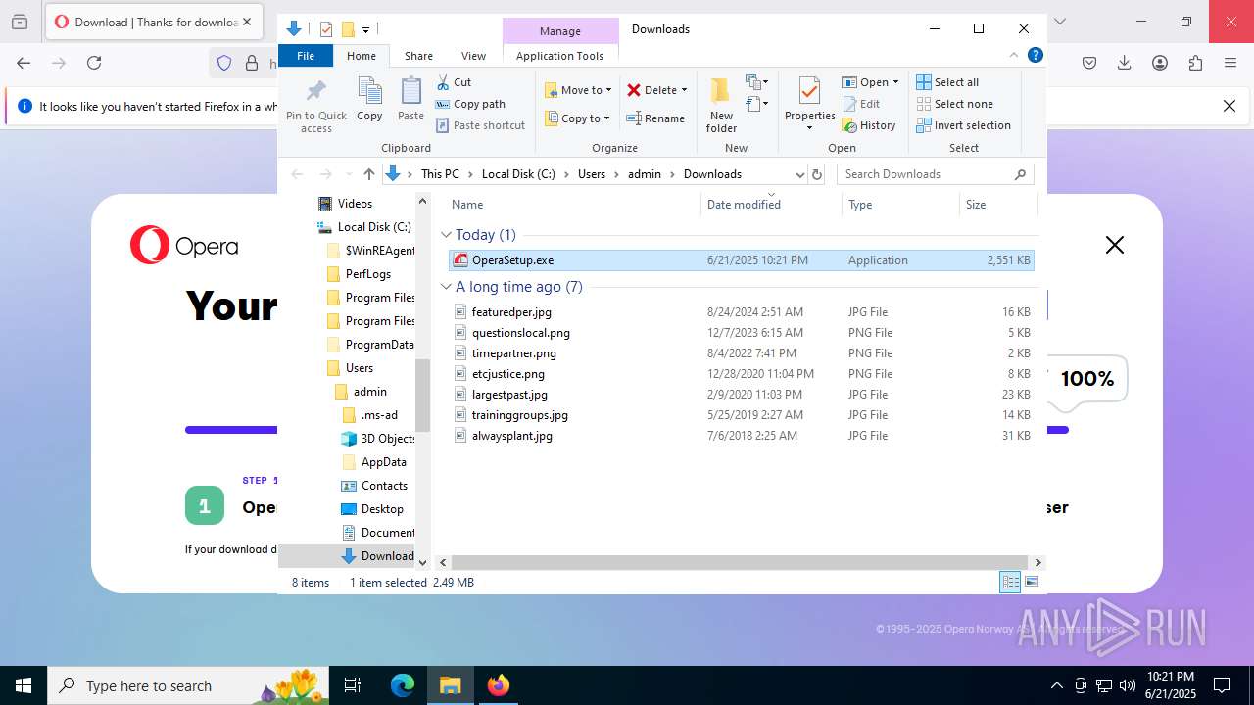Select the questionslocal.png file
This screenshot has height=705, width=1254.
pyautogui.click(x=741, y=333)
